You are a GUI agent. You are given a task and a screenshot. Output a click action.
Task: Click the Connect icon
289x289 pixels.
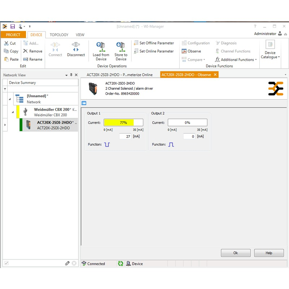(55, 47)
